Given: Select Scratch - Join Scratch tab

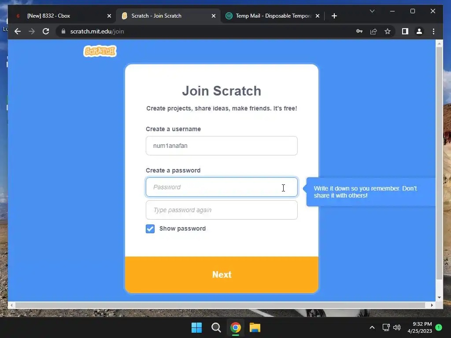Looking at the screenshot, I should tap(168, 16).
